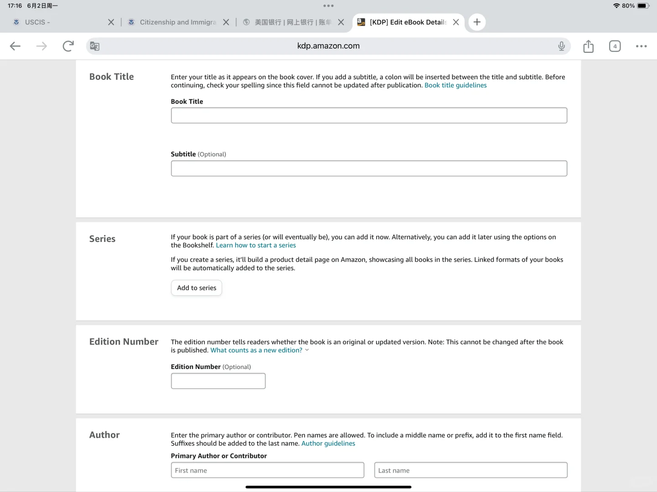
Task: Click the browser forward arrow
Action: pyautogui.click(x=41, y=46)
